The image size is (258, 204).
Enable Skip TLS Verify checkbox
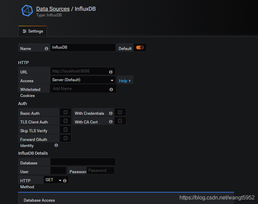(65, 130)
